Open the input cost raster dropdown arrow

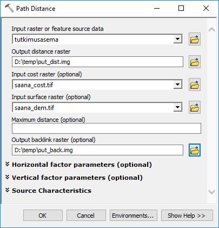(177, 84)
